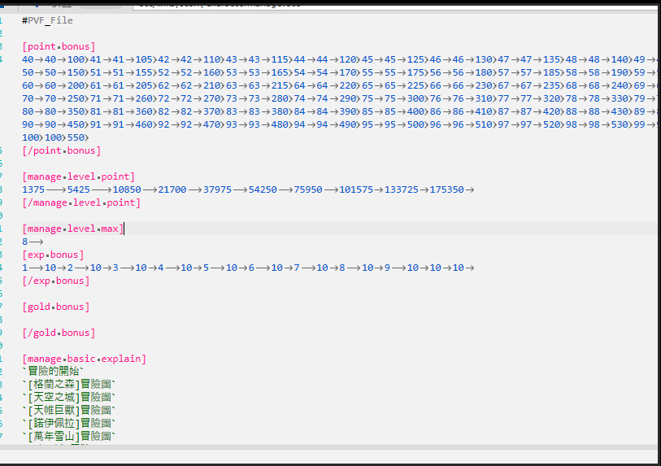Click the value 101575 in manage level points
Screen dimensions: 661x466
(356, 189)
